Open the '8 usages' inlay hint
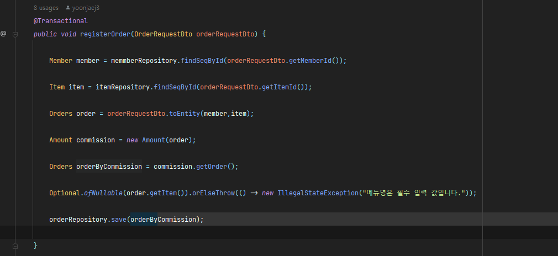 click(x=46, y=8)
